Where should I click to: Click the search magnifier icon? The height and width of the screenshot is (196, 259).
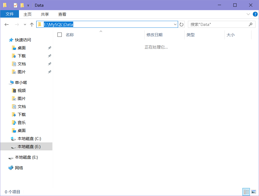click(250, 24)
